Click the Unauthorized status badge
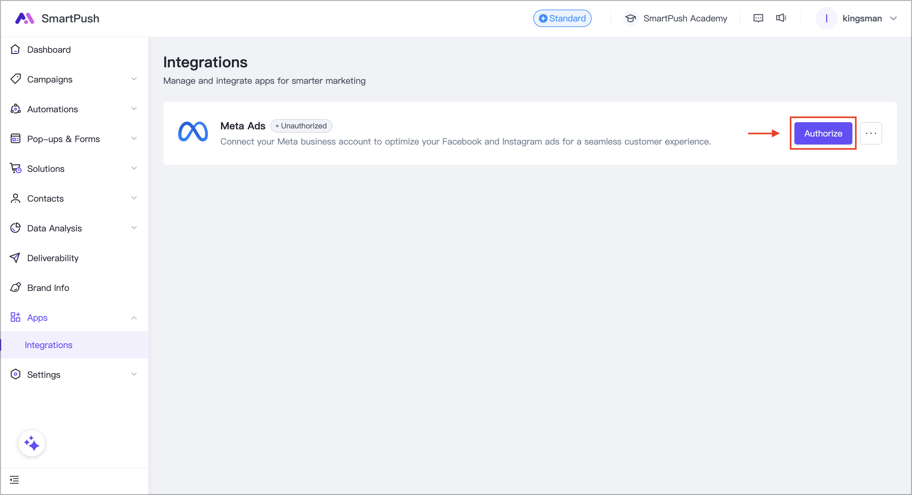 [x=301, y=126]
